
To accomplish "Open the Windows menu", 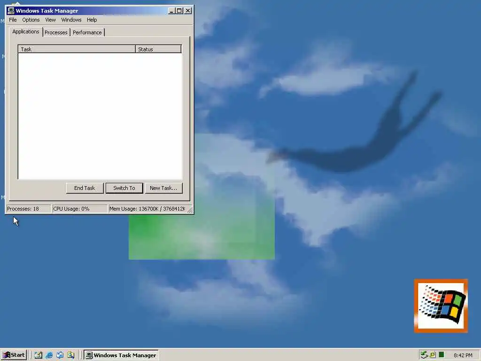I will click(x=71, y=20).
